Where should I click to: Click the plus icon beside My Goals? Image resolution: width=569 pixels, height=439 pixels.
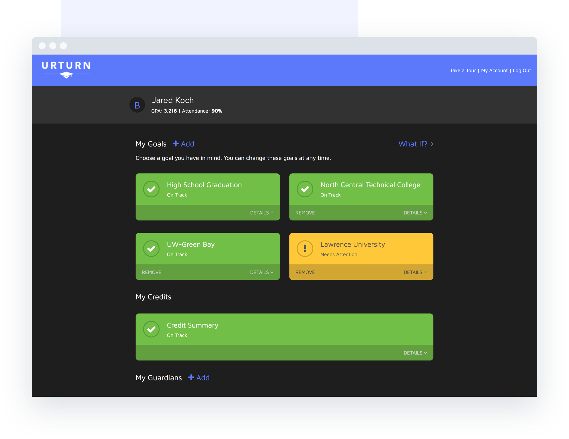(176, 144)
